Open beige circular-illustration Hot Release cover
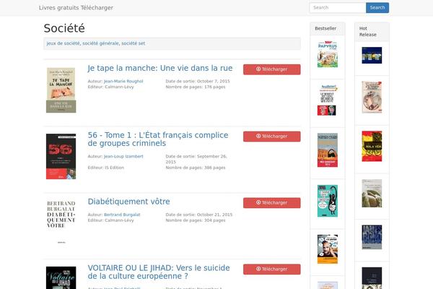The image size is (433, 289). click(372, 97)
